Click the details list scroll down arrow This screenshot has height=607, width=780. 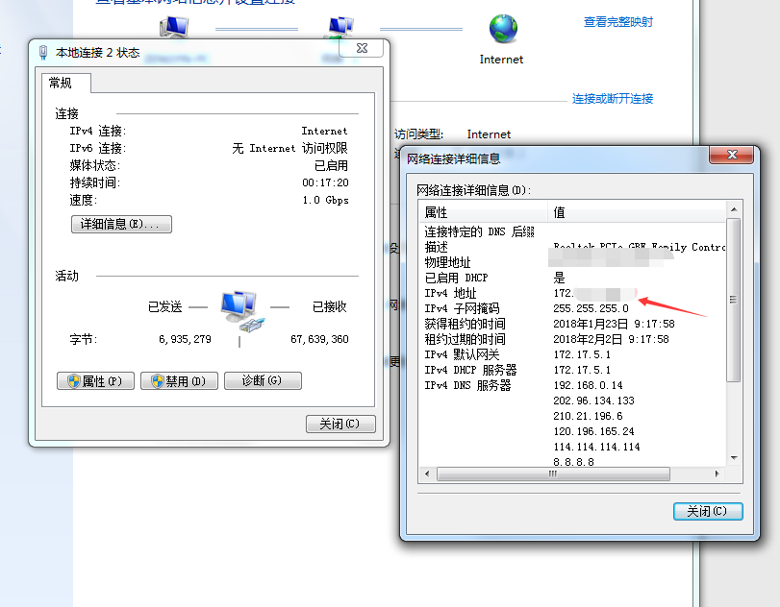pos(734,457)
